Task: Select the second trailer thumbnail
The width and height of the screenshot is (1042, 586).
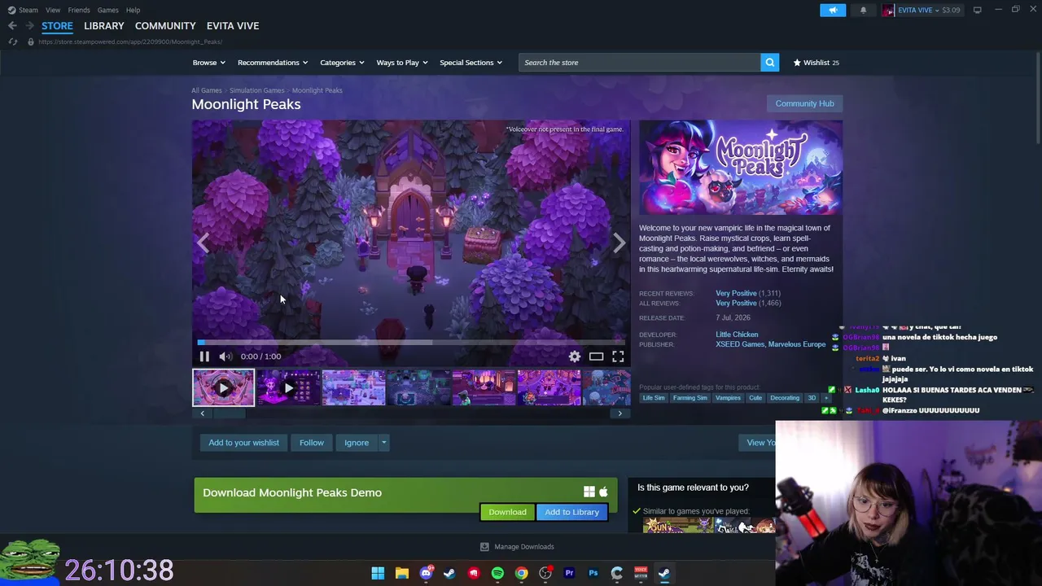Action: coord(288,388)
